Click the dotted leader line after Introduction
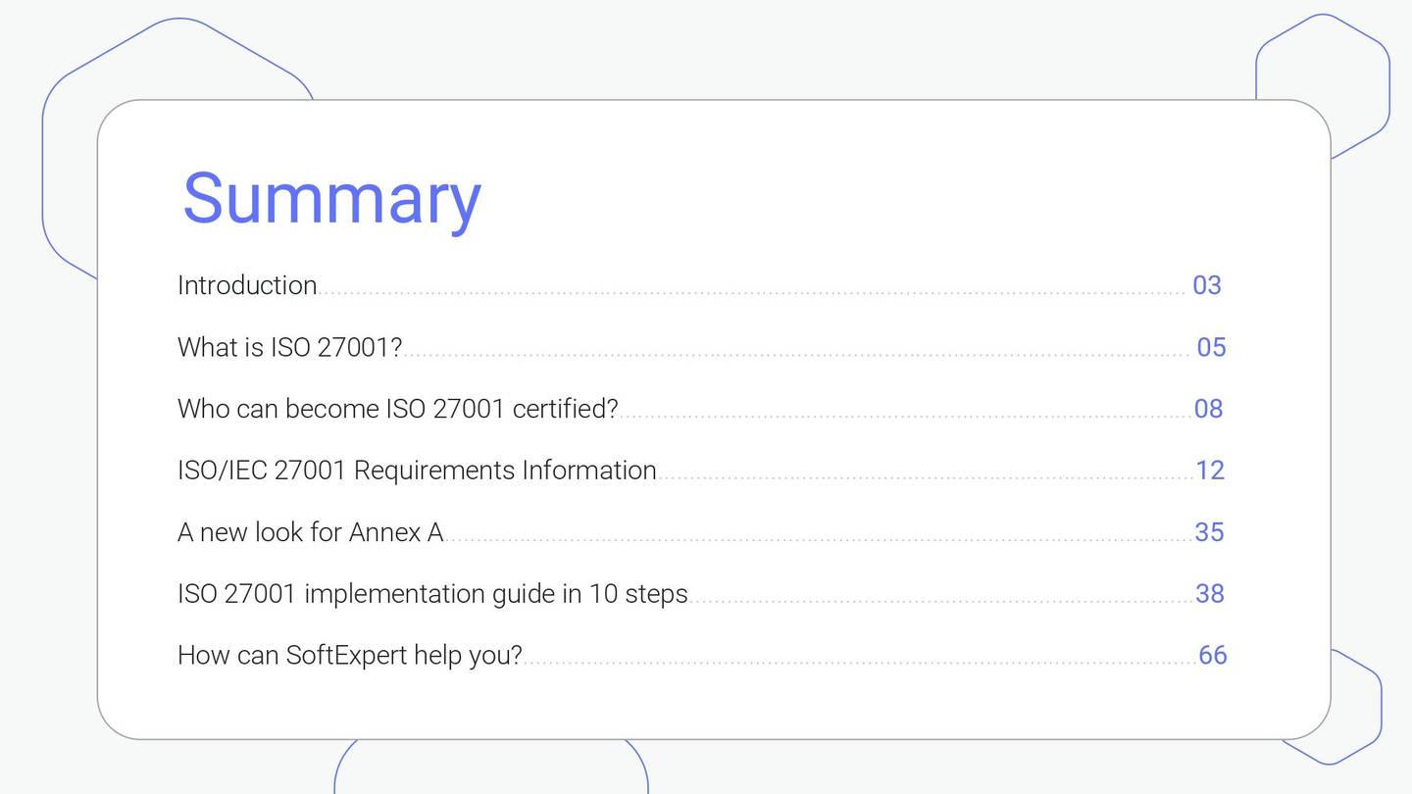 745,291
